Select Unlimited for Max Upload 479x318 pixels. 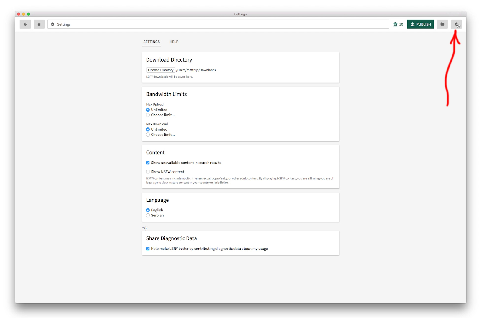(148, 110)
